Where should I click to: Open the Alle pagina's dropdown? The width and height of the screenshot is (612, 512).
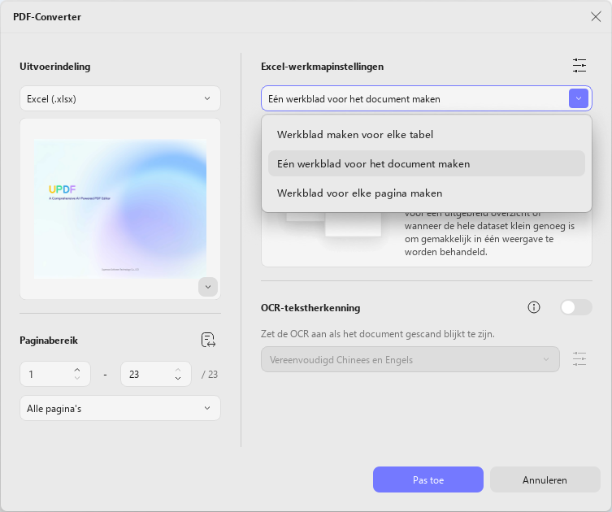pyautogui.click(x=120, y=408)
